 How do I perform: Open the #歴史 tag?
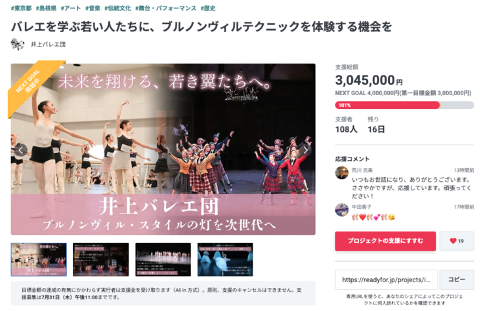(x=208, y=9)
